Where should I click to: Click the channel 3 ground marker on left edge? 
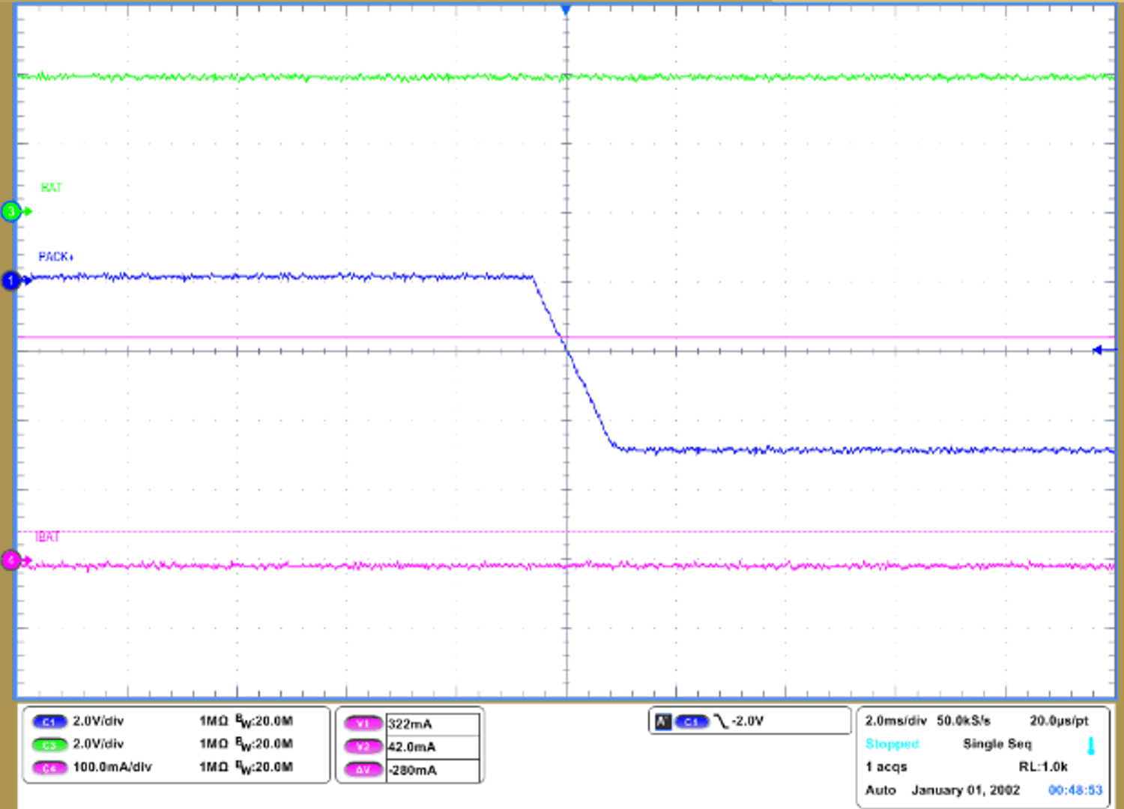(x=12, y=211)
